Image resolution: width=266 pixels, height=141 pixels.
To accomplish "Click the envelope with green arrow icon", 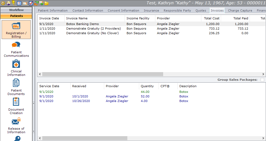I will (41, 3).
